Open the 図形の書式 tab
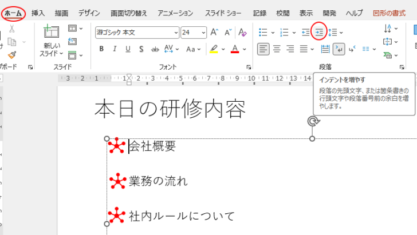Screen dimensions: 417x235 (389, 13)
